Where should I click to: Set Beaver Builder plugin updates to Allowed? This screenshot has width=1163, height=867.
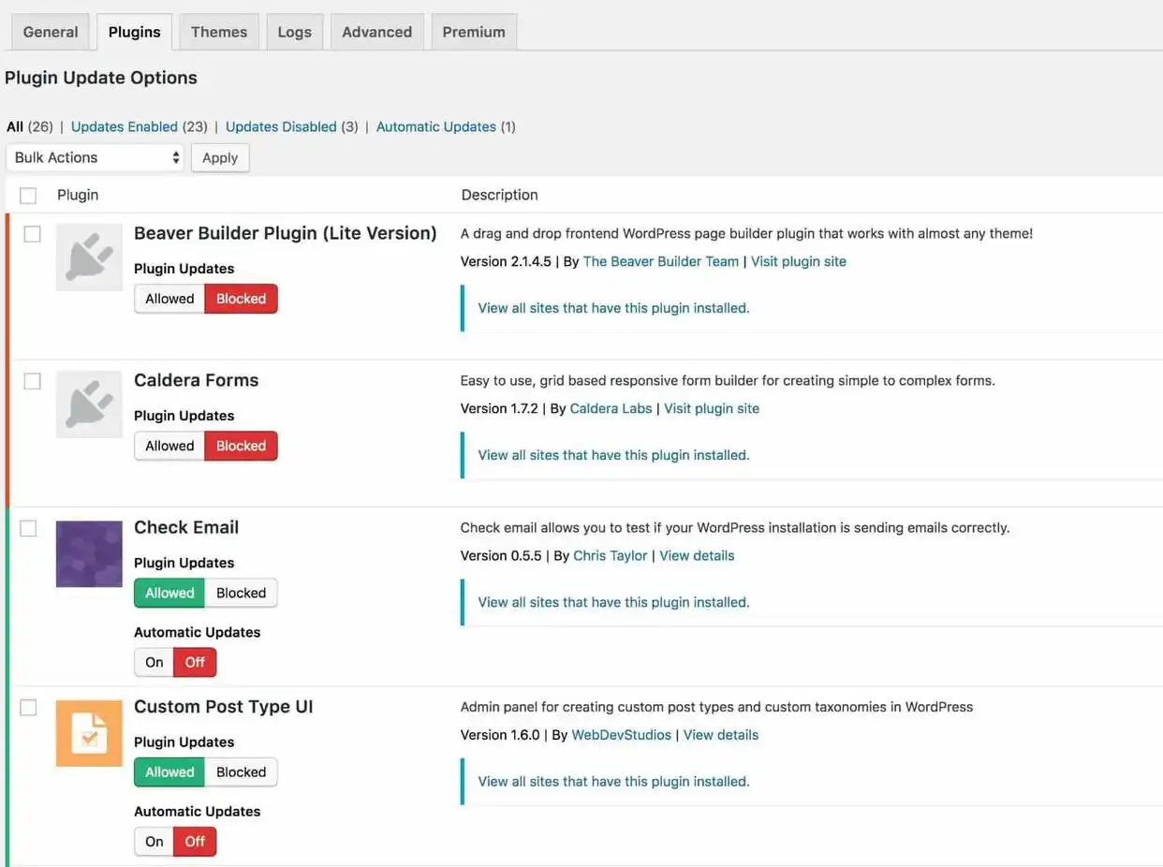pyautogui.click(x=169, y=299)
